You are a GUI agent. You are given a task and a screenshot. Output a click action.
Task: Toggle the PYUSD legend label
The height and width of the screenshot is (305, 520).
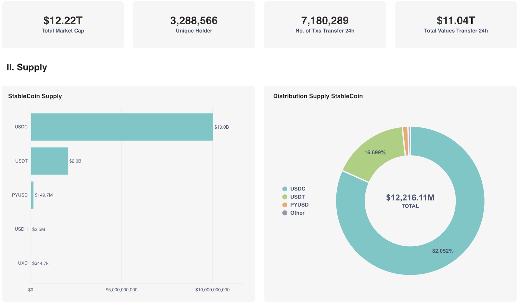point(299,205)
